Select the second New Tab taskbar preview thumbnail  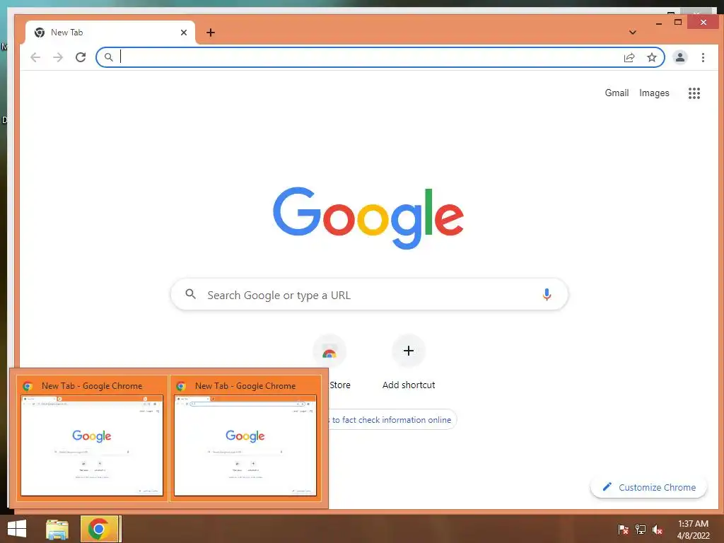point(245,438)
